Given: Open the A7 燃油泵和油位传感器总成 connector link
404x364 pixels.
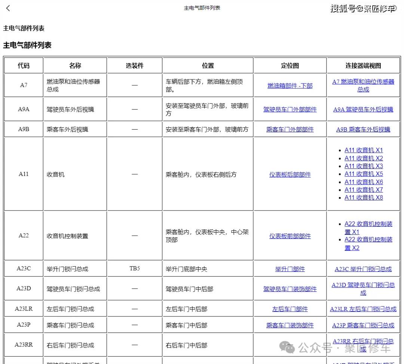Looking at the screenshot, I should [363, 86].
